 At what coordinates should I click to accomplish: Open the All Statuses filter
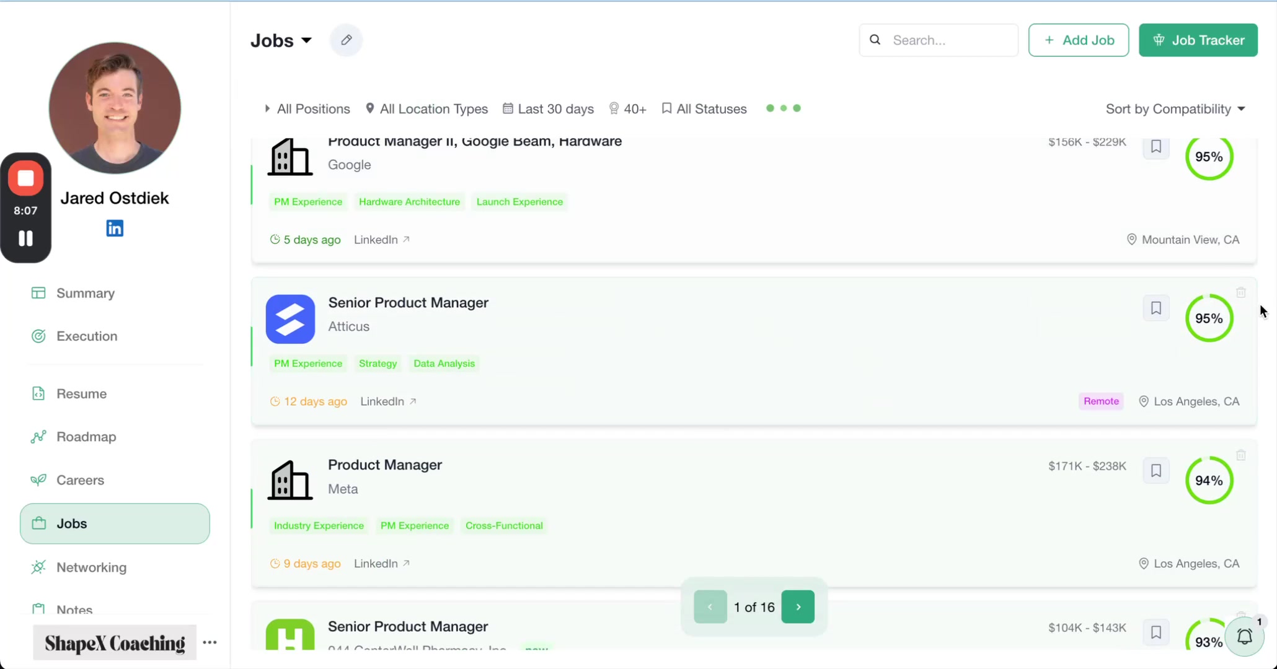point(704,108)
